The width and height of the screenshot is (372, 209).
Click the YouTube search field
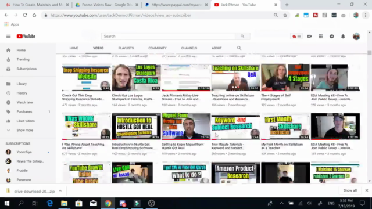(168, 36)
